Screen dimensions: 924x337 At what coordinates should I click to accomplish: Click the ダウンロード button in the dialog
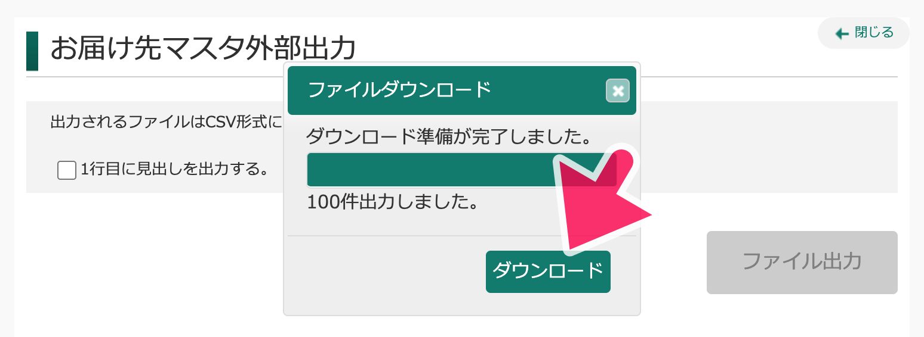548,272
